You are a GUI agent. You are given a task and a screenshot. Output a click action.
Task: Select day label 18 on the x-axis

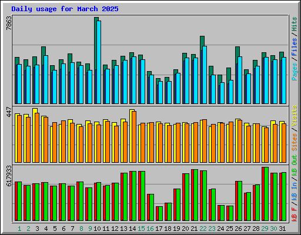point(168,229)
